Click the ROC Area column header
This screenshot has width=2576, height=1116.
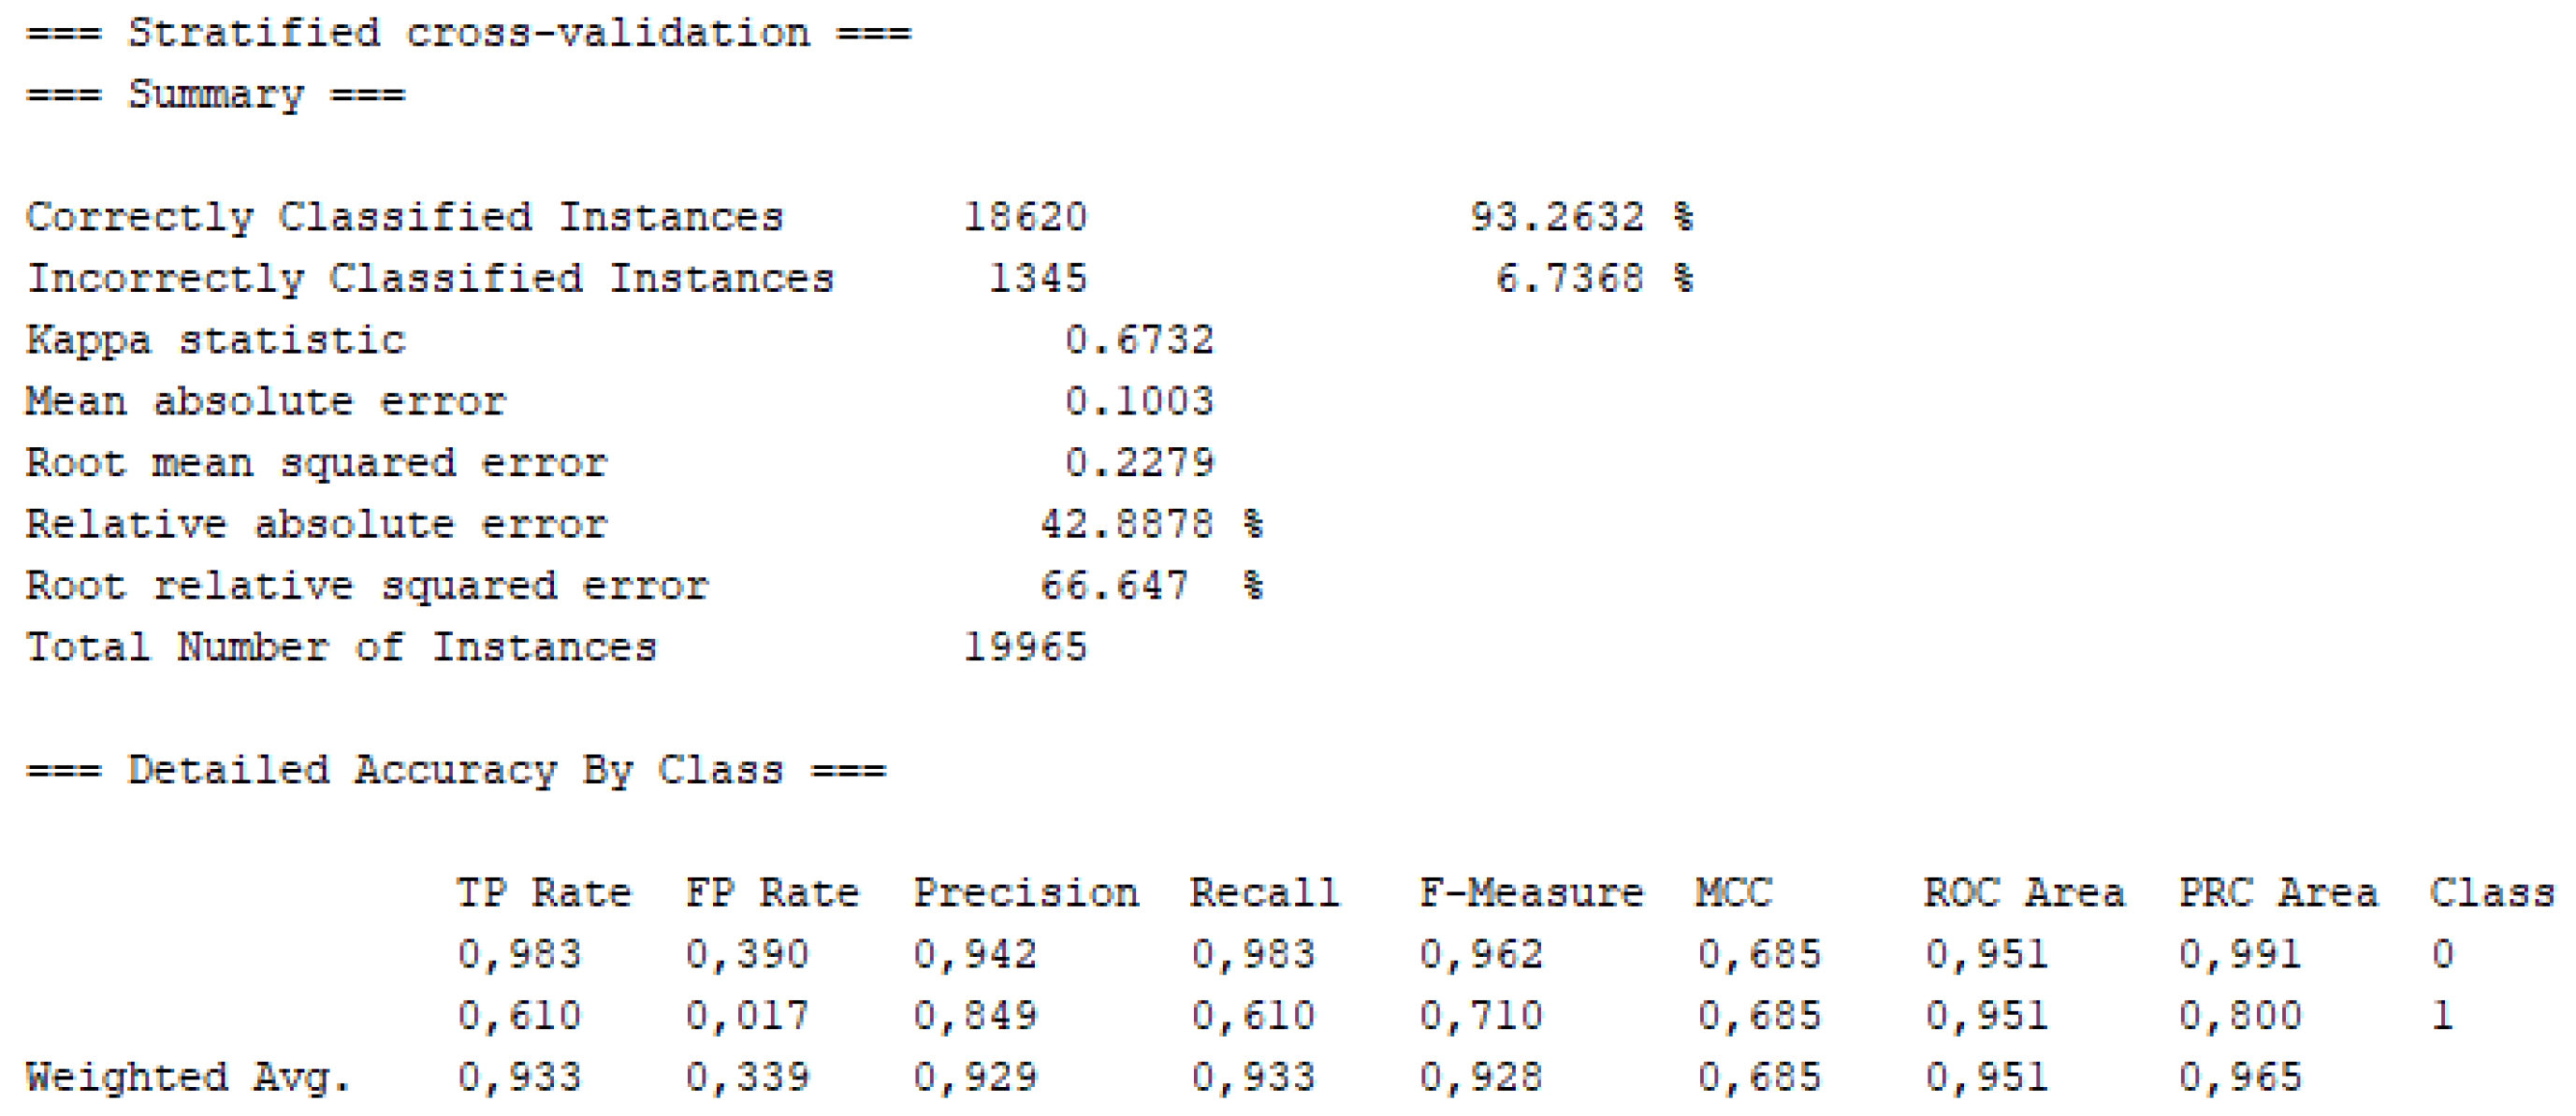pyautogui.click(x=2023, y=893)
